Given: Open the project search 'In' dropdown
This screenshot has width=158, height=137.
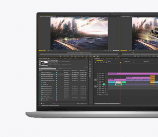Looking at the screenshot, I should [65, 69].
